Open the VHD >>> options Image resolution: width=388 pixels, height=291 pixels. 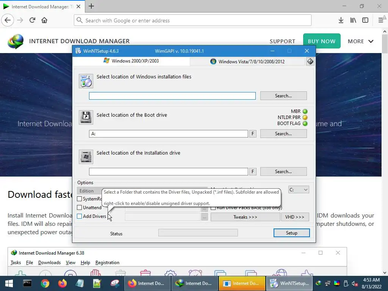point(295,217)
